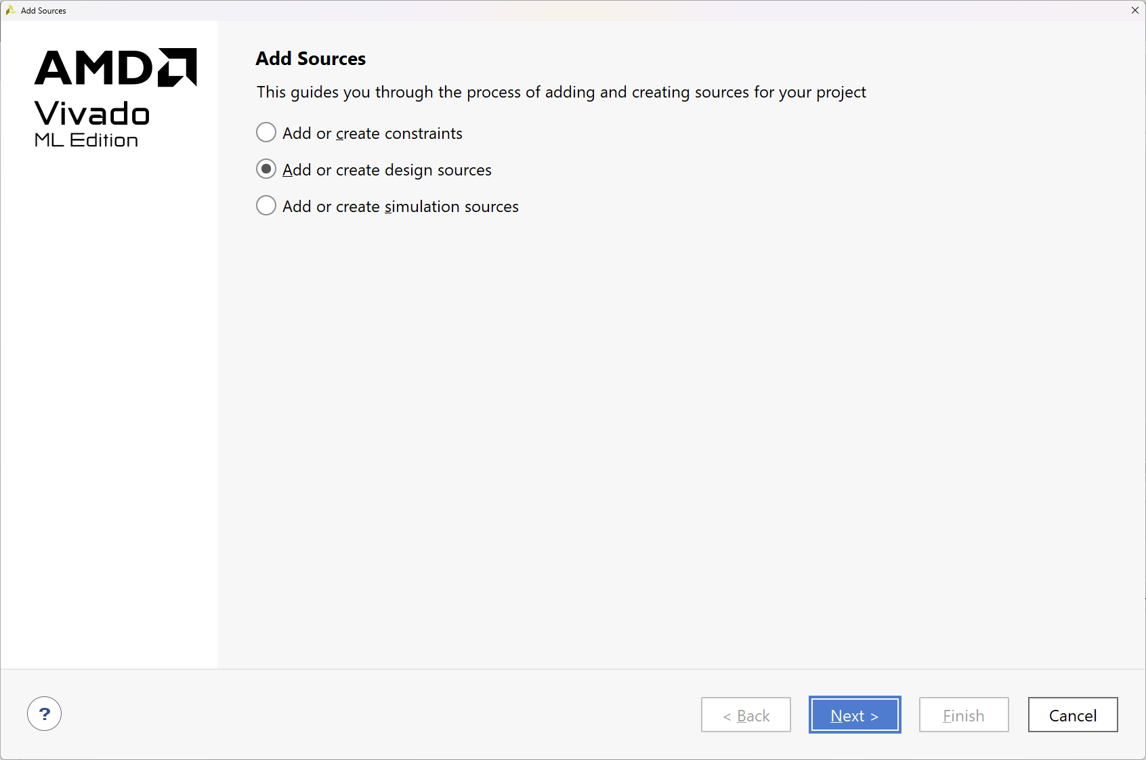
Task: Click the bold 'Add Sources' page heading
Action: (311, 59)
